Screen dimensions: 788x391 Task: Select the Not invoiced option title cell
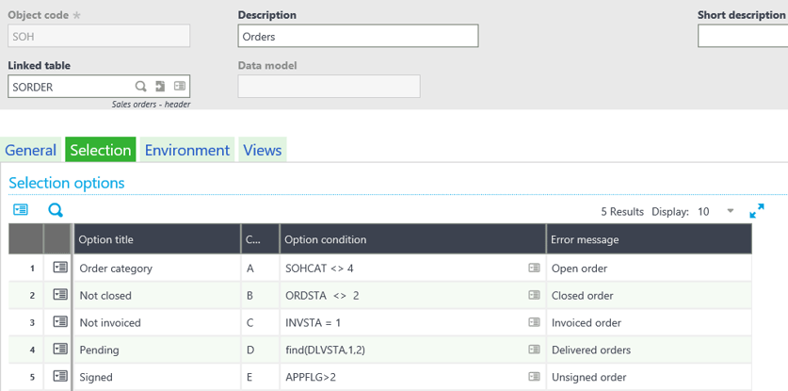tap(157, 322)
